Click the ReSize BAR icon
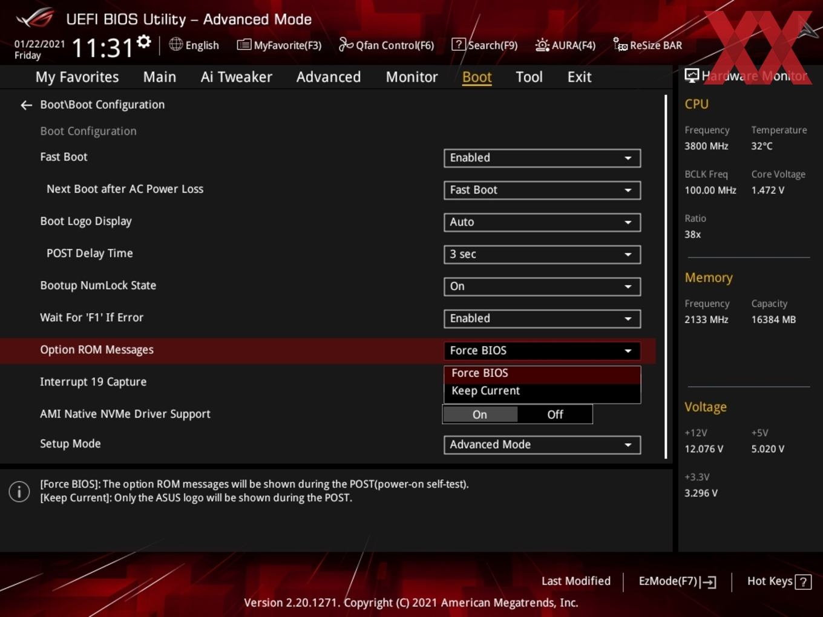This screenshot has width=823, height=617. click(x=620, y=45)
